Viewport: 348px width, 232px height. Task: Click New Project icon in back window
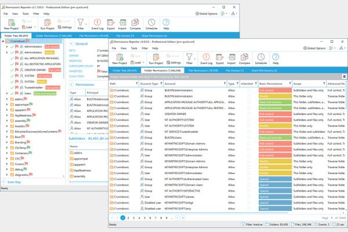[11, 24]
